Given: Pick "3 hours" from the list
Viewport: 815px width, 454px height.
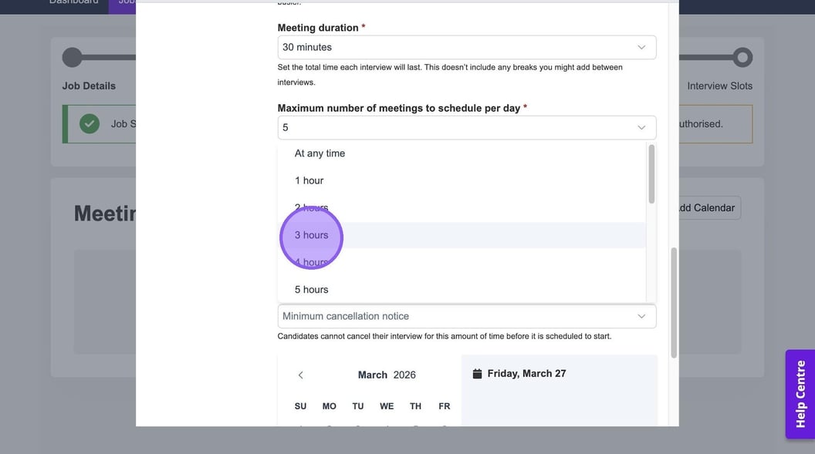Looking at the screenshot, I should (x=311, y=235).
